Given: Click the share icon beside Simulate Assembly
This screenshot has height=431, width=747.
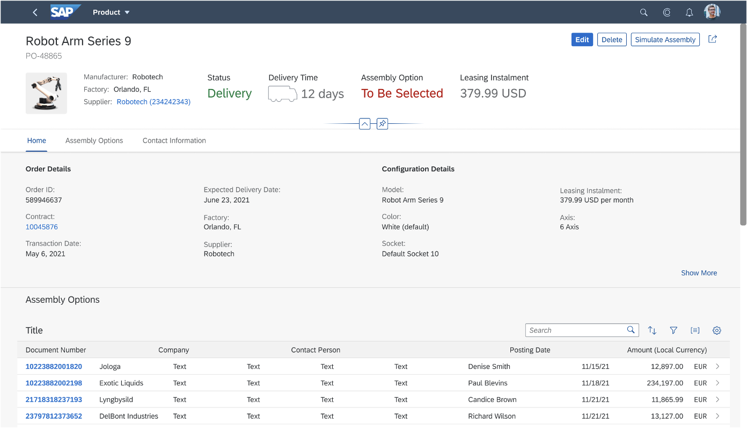Looking at the screenshot, I should point(713,39).
